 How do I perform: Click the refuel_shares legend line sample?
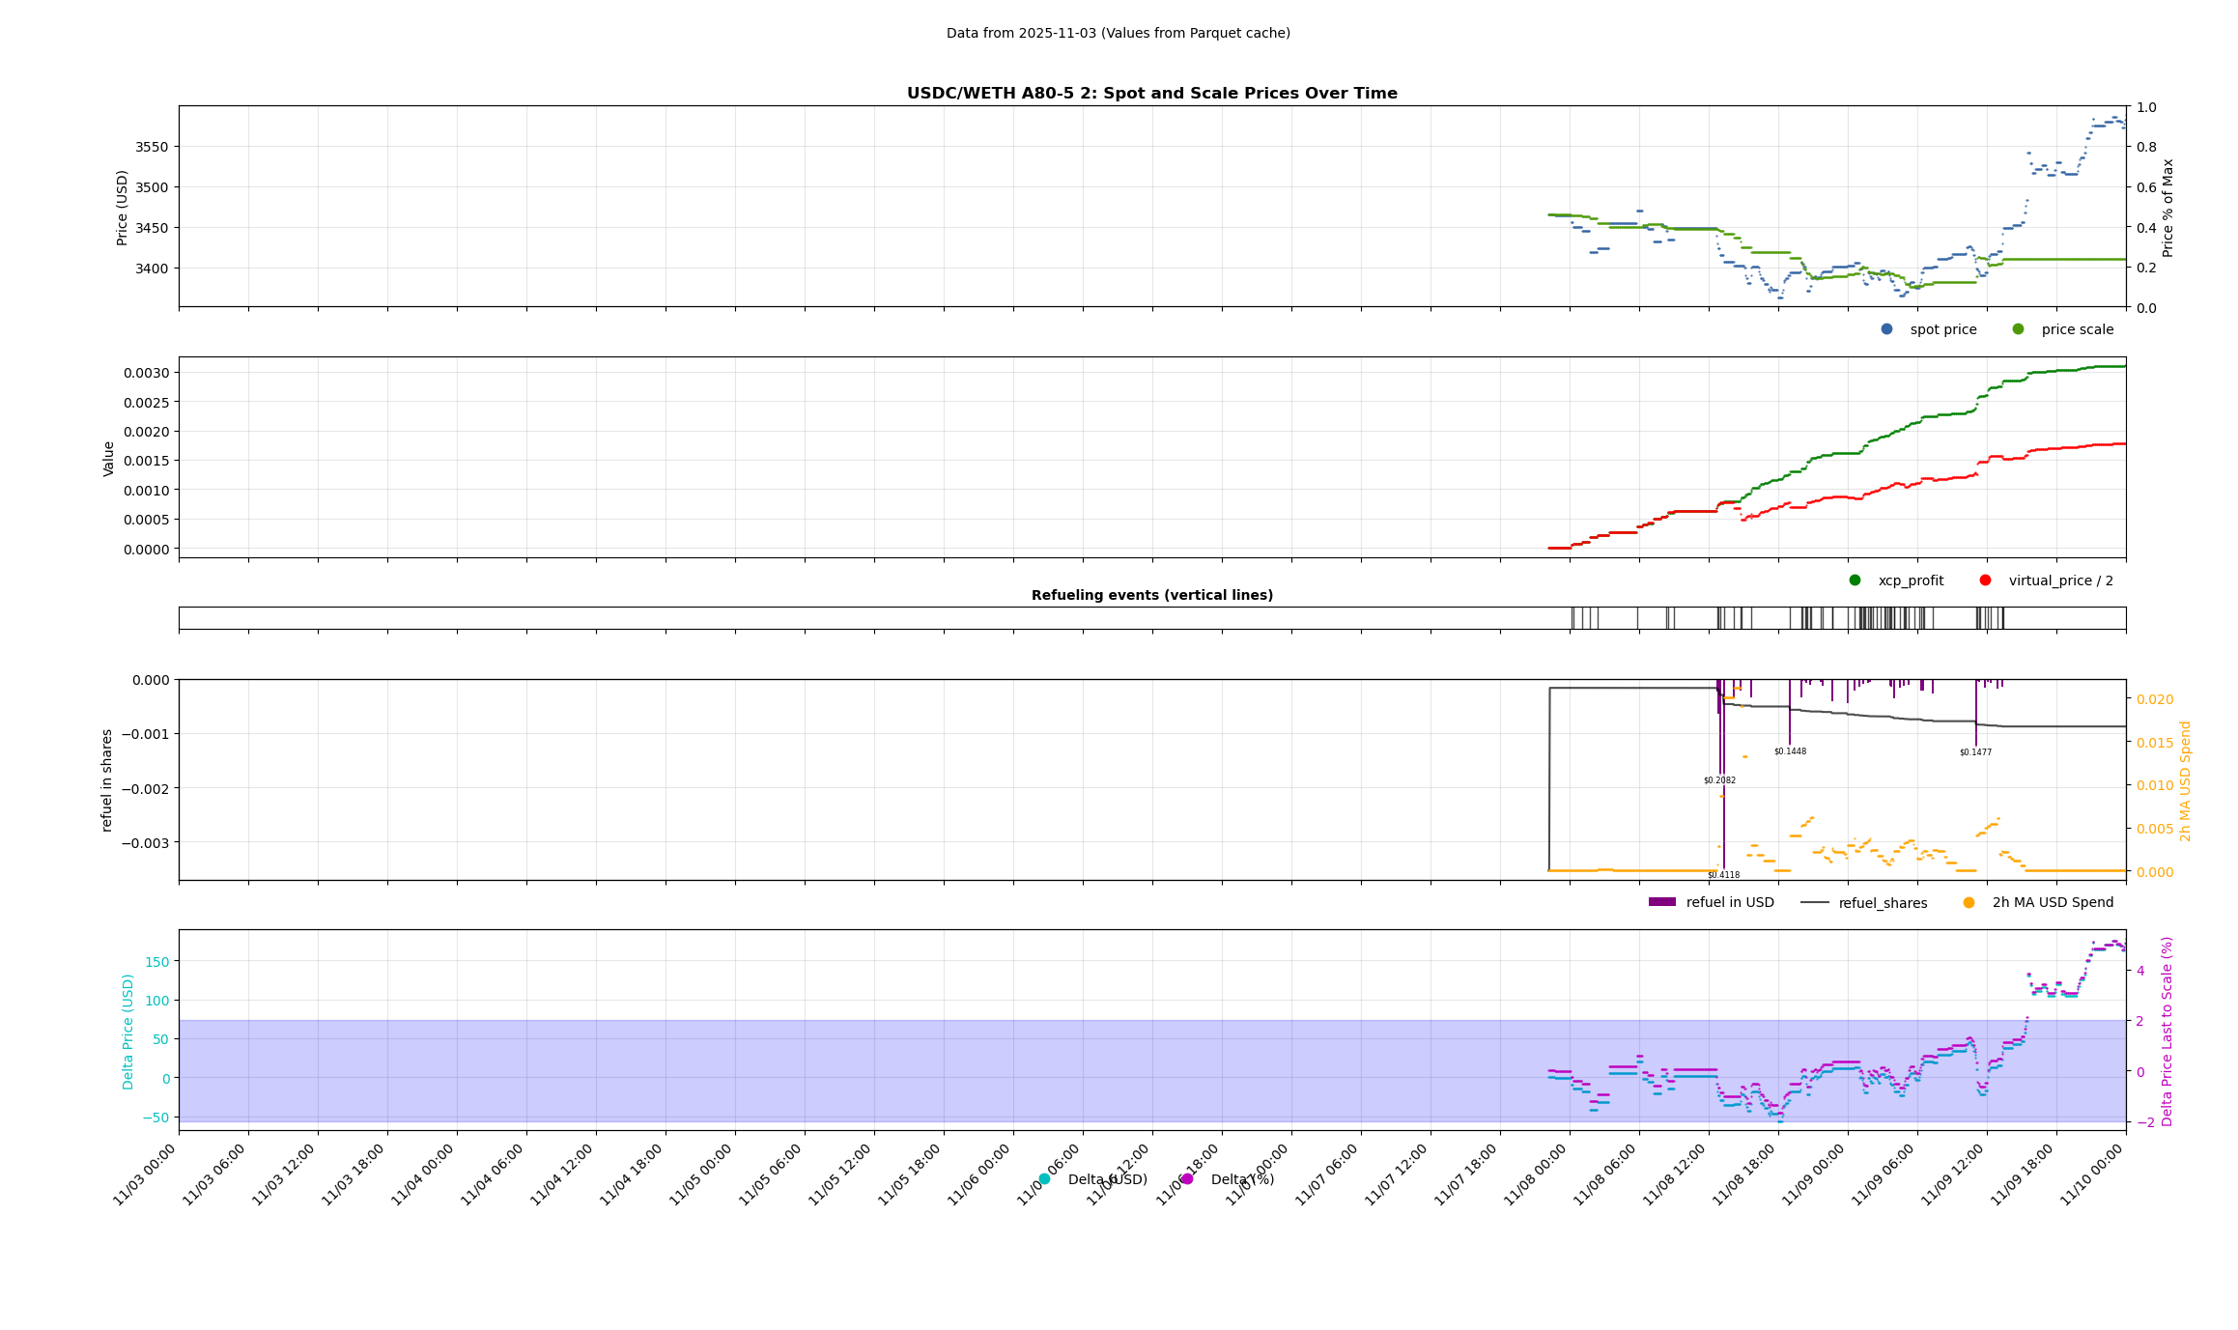click(1815, 903)
